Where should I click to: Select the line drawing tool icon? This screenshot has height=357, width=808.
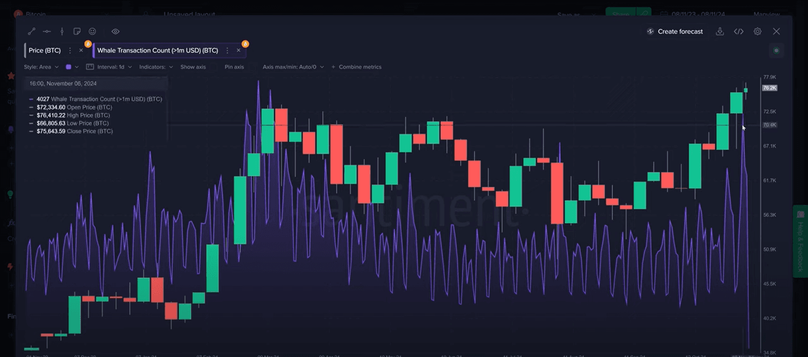coord(32,31)
